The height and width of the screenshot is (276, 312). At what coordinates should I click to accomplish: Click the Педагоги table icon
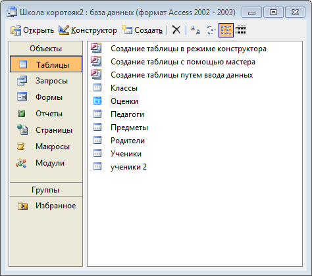click(x=97, y=114)
